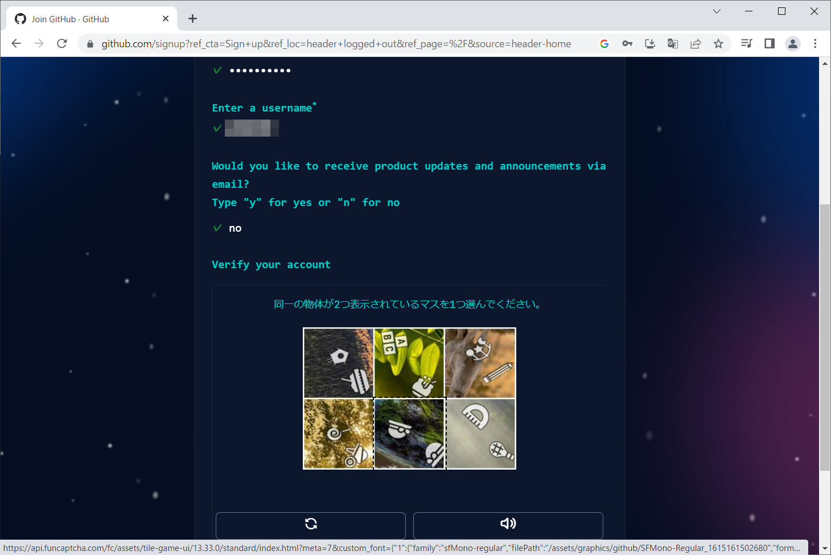Open the Chrome profile avatar menu
The height and width of the screenshot is (555, 831).
[x=792, y=44]
